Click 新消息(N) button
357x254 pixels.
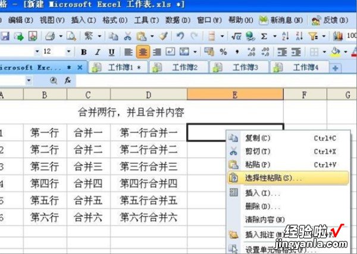(x=281, y=20)
